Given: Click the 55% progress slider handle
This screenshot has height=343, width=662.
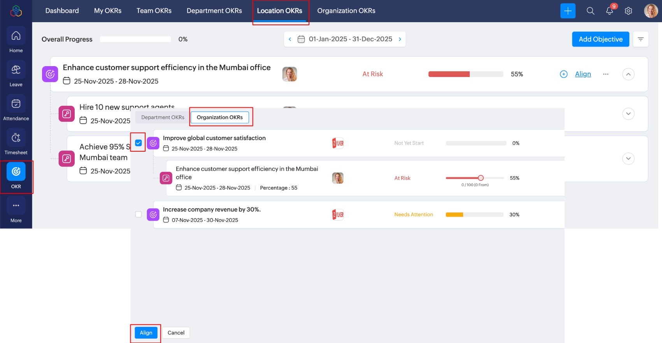Looking at the screenshot, I should (x=481, y=178).
